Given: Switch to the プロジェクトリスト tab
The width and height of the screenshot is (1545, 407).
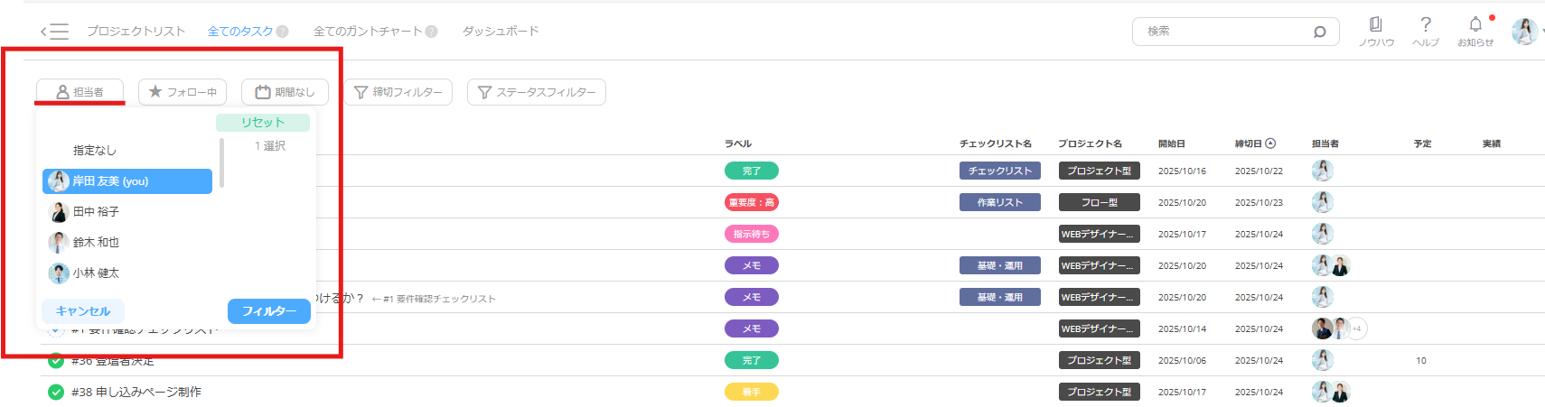Looking at the screenshot, I should 136,32.
